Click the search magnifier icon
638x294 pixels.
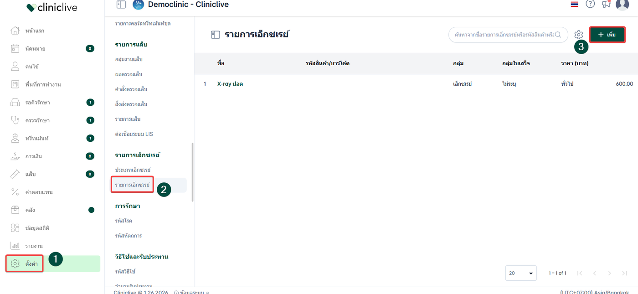click(558, 35)
